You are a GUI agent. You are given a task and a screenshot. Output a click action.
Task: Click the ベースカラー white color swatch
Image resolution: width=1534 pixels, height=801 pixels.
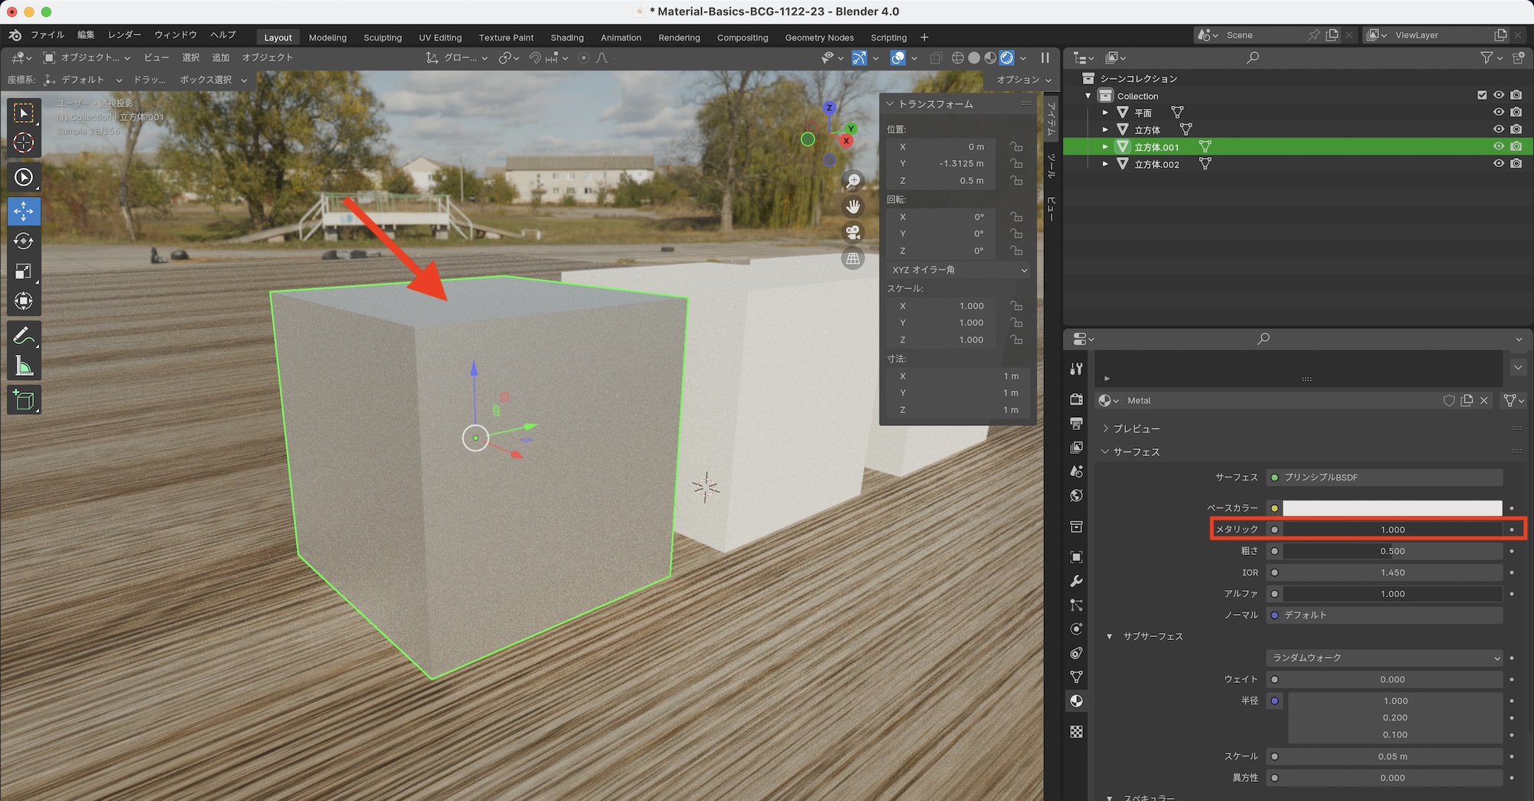click(x=1392, y=508)
